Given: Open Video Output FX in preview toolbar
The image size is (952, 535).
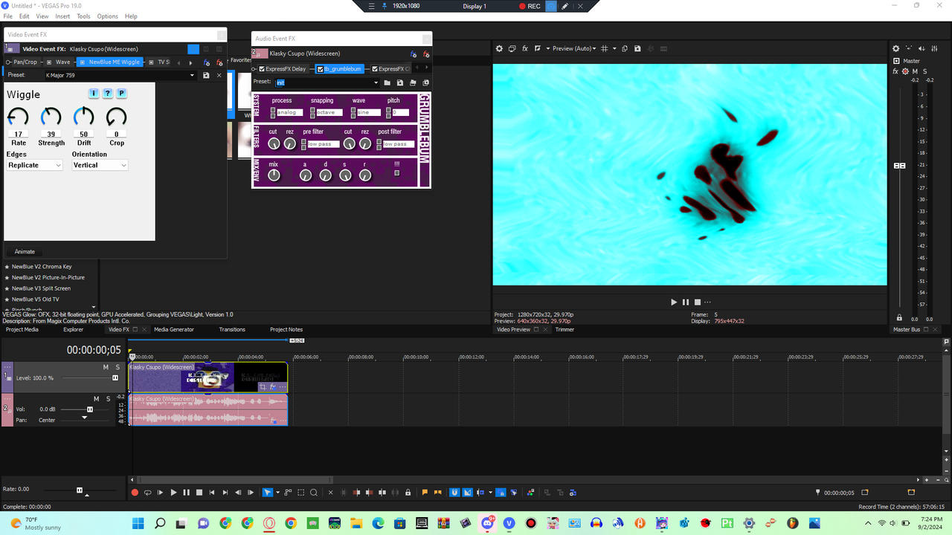Looking at the screenshot, I should click(x=525, y=48).
